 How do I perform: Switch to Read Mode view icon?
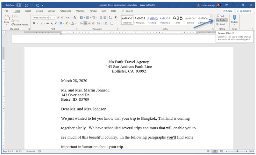tap(208, 151)
